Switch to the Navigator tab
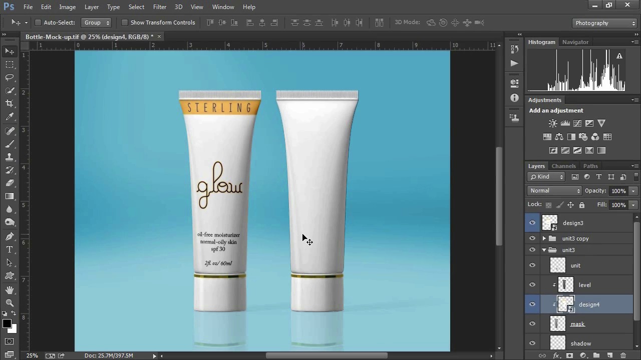Screen dimensions: 641x360 click(x=575, y=42)
